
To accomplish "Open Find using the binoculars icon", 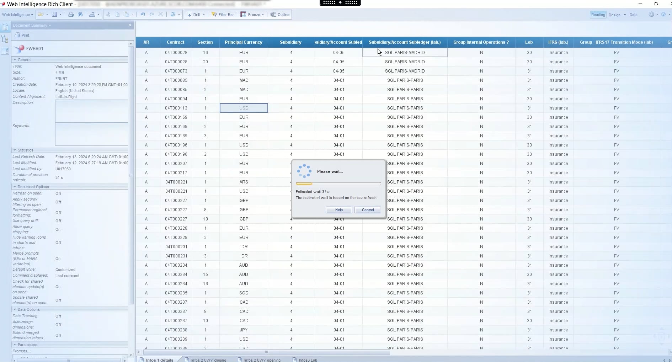I will (80, 15).
